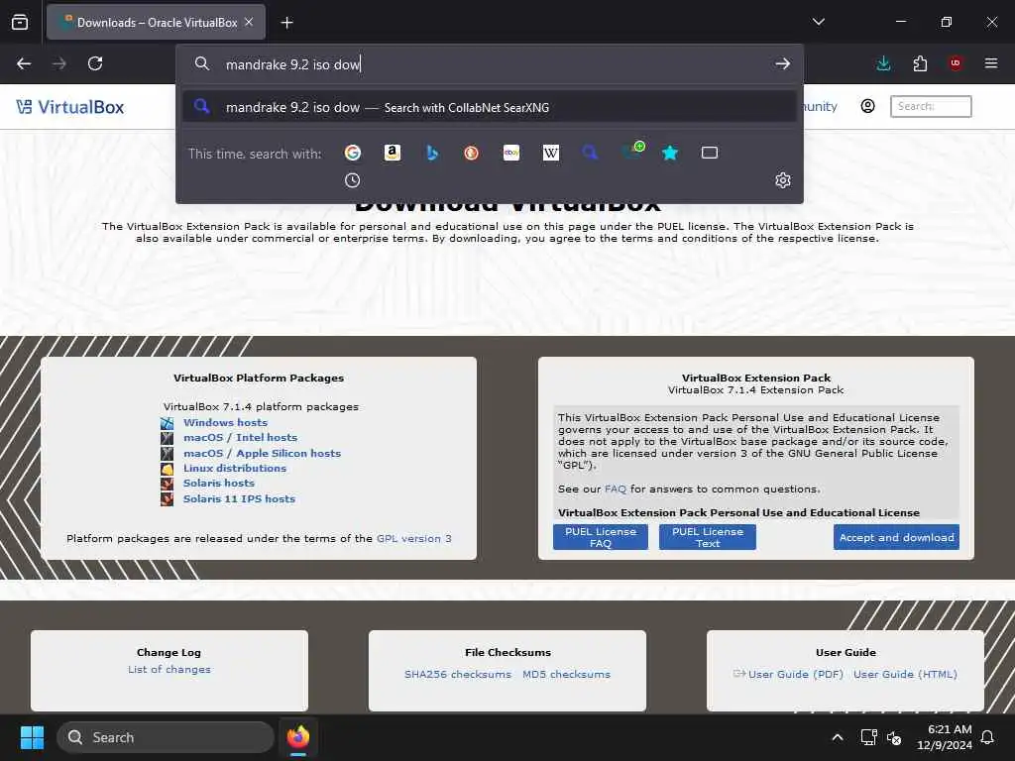Reload the current page
Screen dimensions: 1015x761
tap(95, 63)
